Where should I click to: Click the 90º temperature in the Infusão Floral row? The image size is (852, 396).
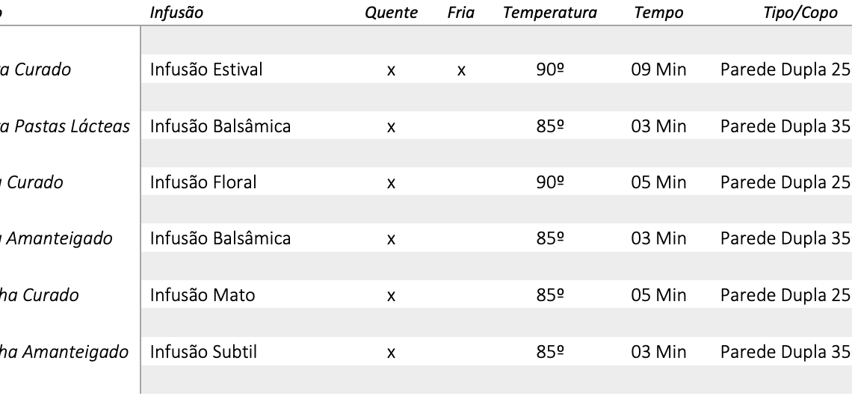pos(550,182)
